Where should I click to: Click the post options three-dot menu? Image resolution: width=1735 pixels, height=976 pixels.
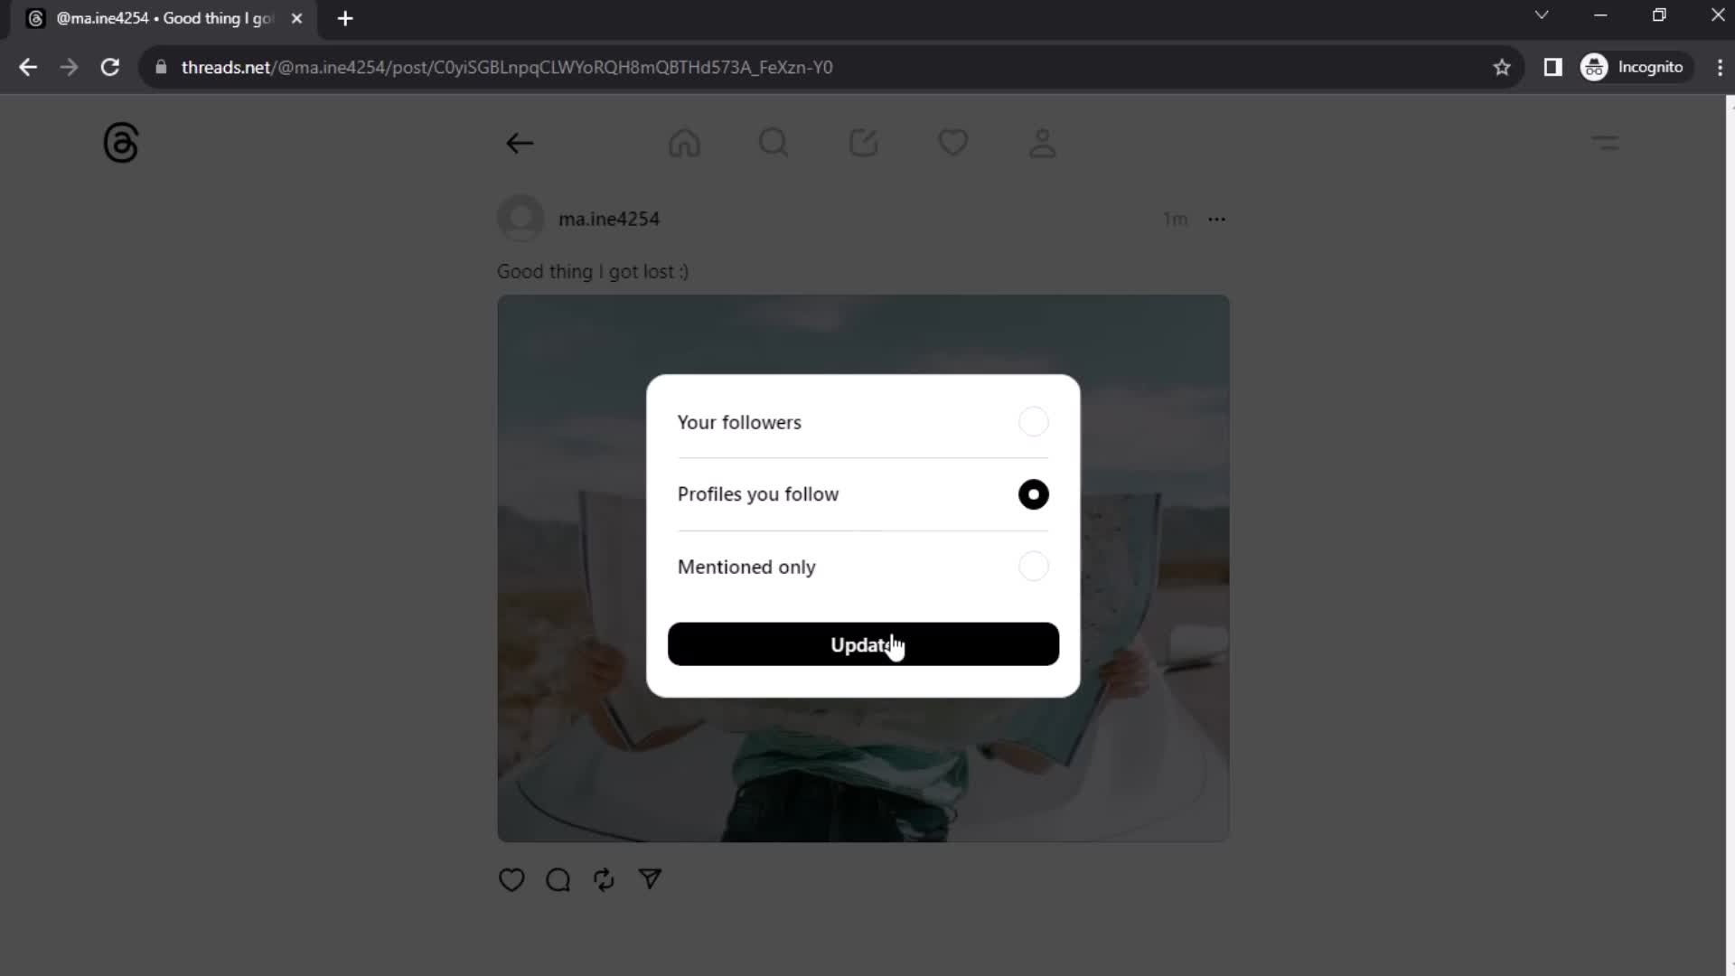click(1216, 218)
